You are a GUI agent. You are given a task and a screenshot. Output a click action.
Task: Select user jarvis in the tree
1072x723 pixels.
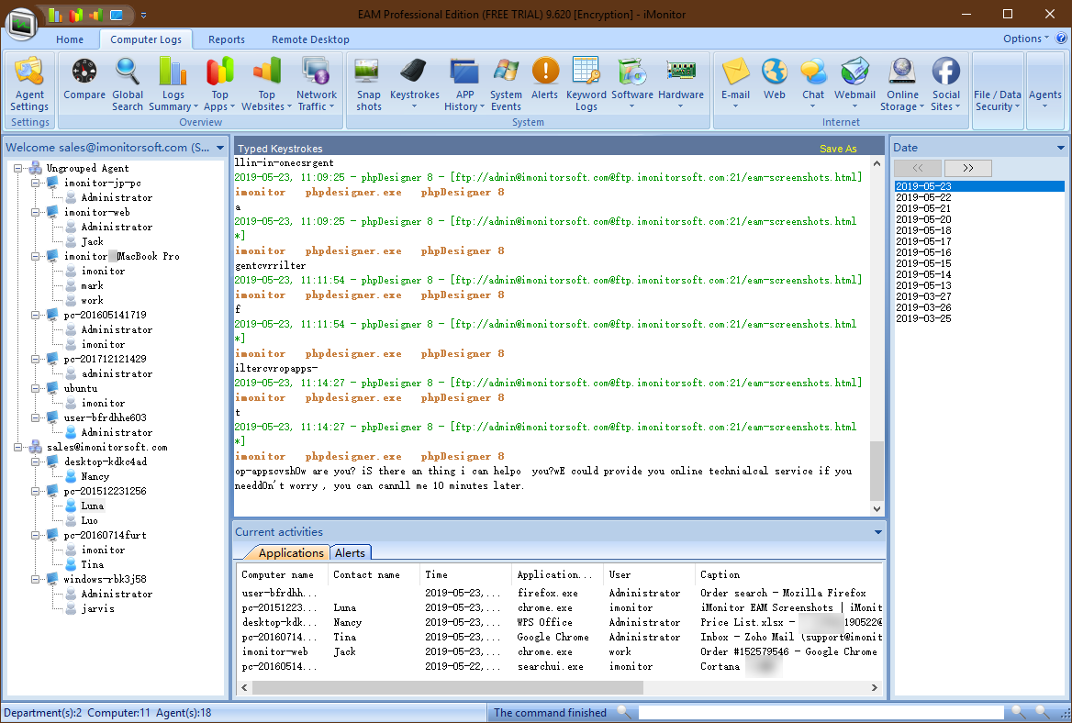point(98,609)
